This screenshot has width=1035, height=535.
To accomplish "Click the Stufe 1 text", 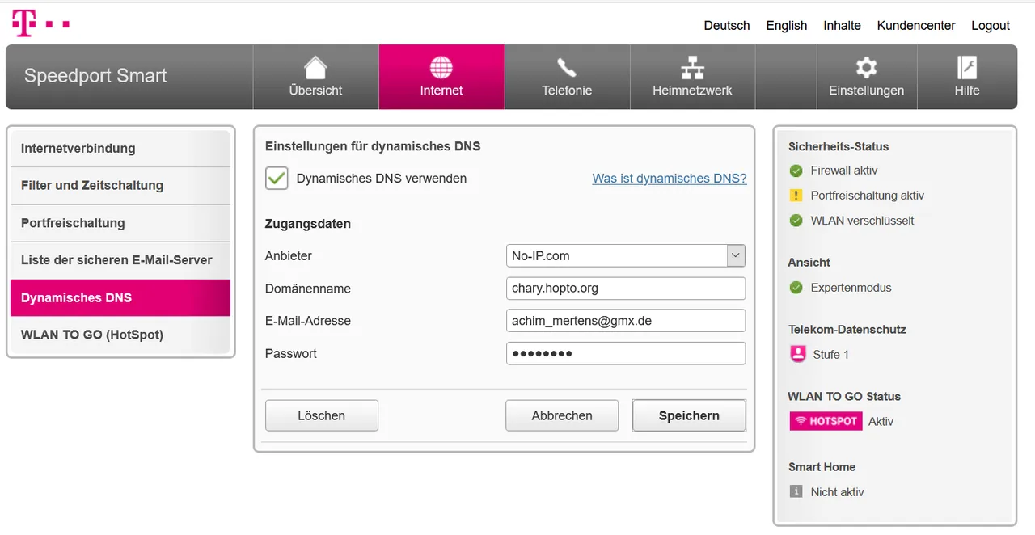I will tap(831, 355).
